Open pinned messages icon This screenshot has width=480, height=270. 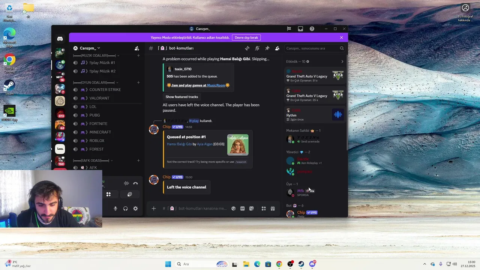click(x=267, y=48)
